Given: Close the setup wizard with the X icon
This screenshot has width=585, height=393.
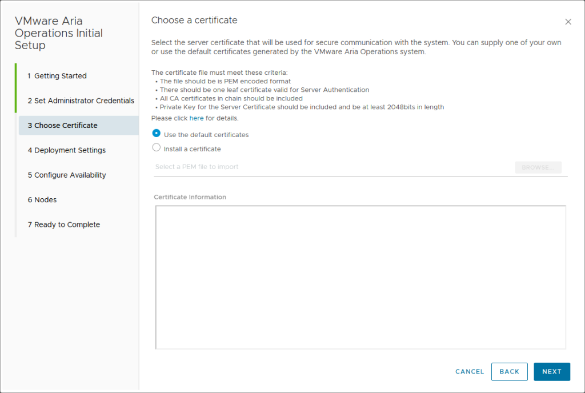Looking at the screenshot, I should click(x=568, y=22).
